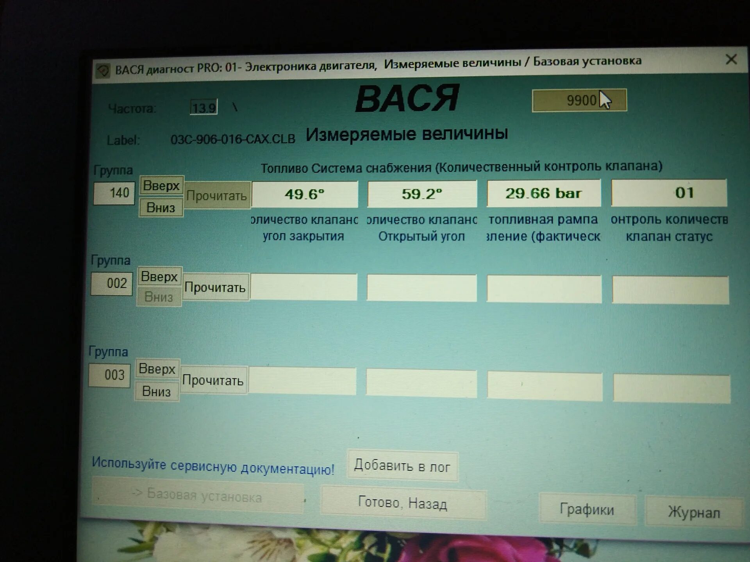Click Вниз button for group 140

pyautogui.click(x=161, y=207)
